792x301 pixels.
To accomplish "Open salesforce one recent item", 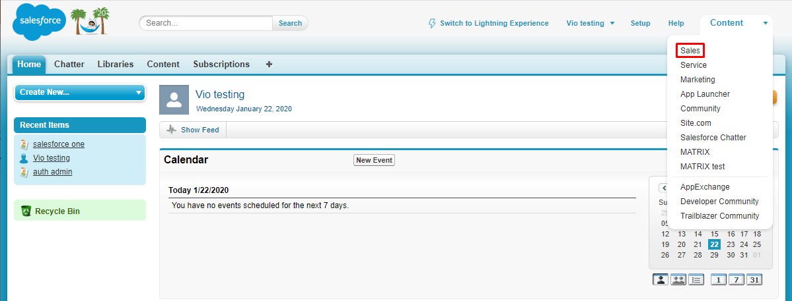I will [x=59, y=144].
